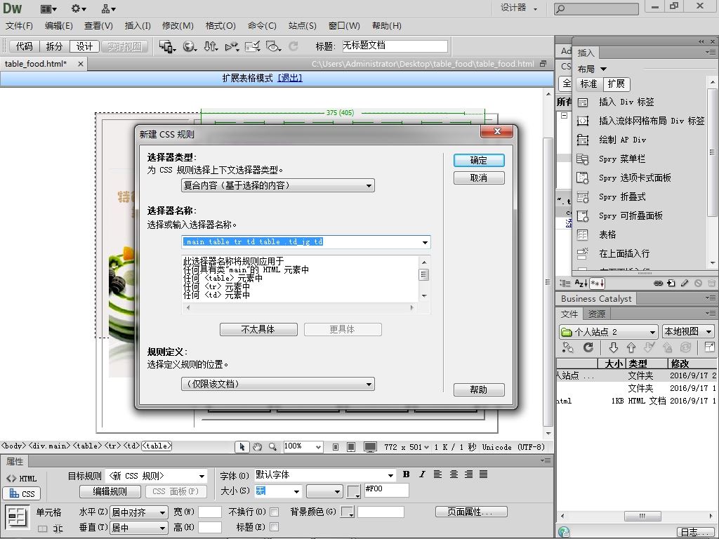Open the Commands menu

[x=262, y=26]
